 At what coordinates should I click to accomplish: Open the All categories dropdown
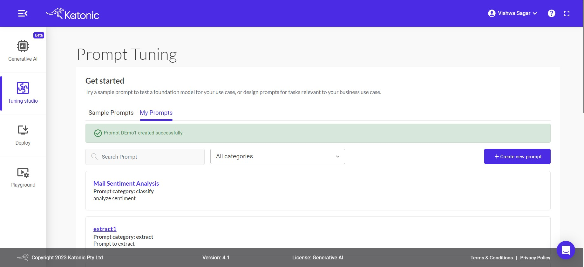coord(278,156)
